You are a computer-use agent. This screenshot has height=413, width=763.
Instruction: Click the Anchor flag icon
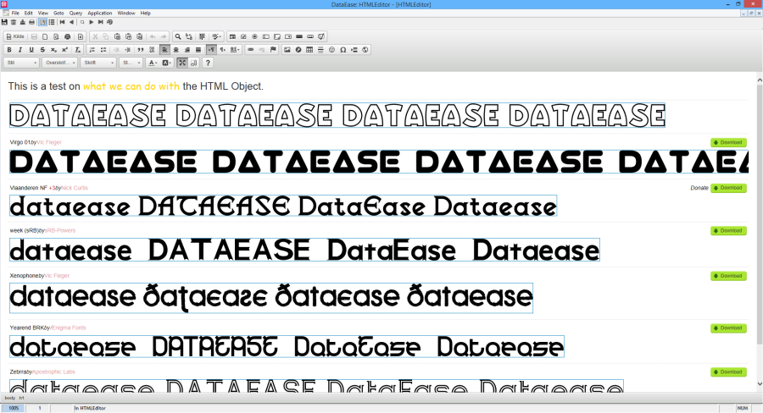(273, 50)
